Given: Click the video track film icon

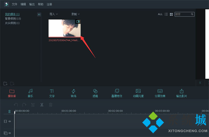Looking at the screenshot, I should tap(5, 121).
